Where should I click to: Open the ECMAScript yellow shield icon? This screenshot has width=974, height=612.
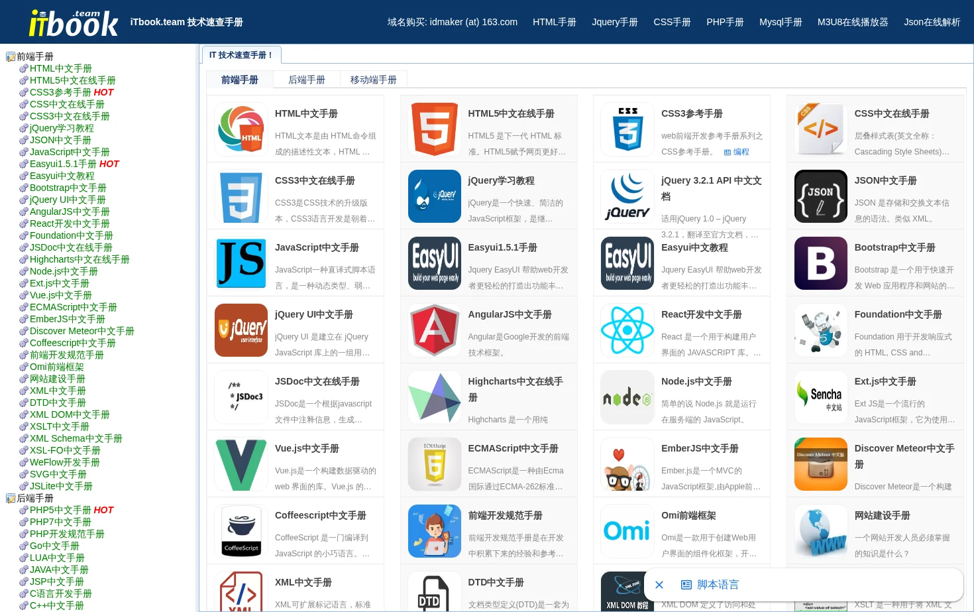point(435,464)
